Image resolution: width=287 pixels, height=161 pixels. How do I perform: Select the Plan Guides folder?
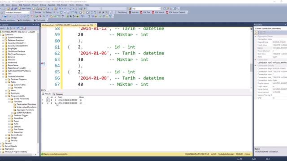(18, 129)
